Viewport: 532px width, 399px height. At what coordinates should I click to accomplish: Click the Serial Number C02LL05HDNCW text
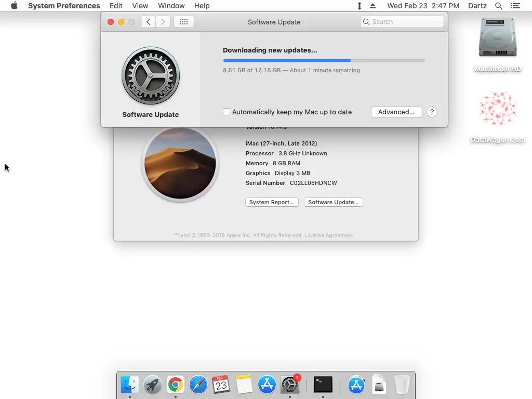(291, 183)
